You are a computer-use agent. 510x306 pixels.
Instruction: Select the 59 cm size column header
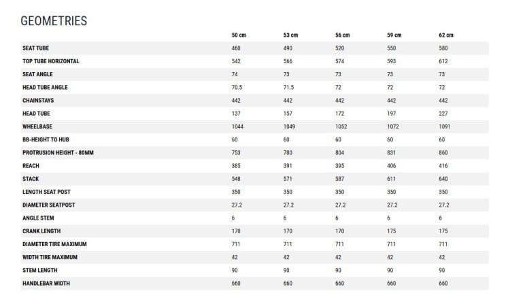(394, 35)
